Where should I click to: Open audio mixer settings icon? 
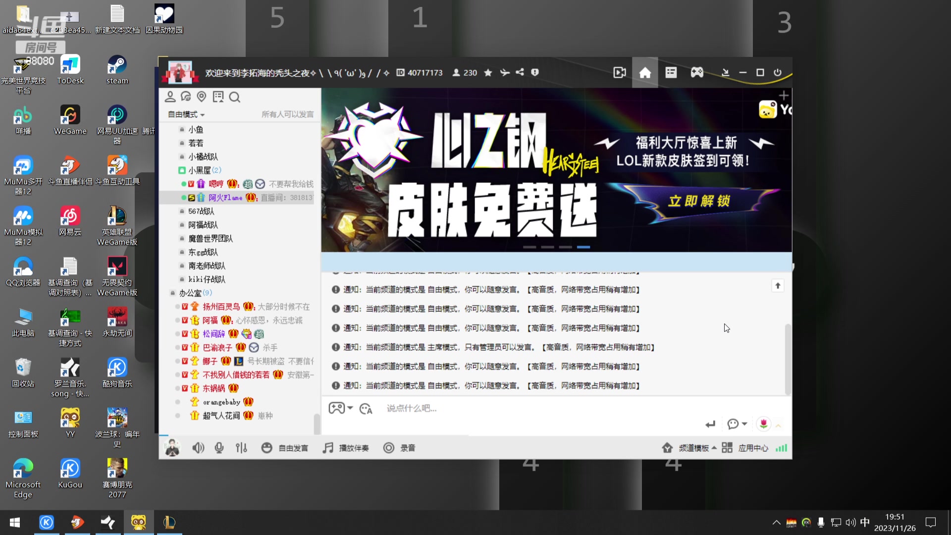click(x=241, y=447)
